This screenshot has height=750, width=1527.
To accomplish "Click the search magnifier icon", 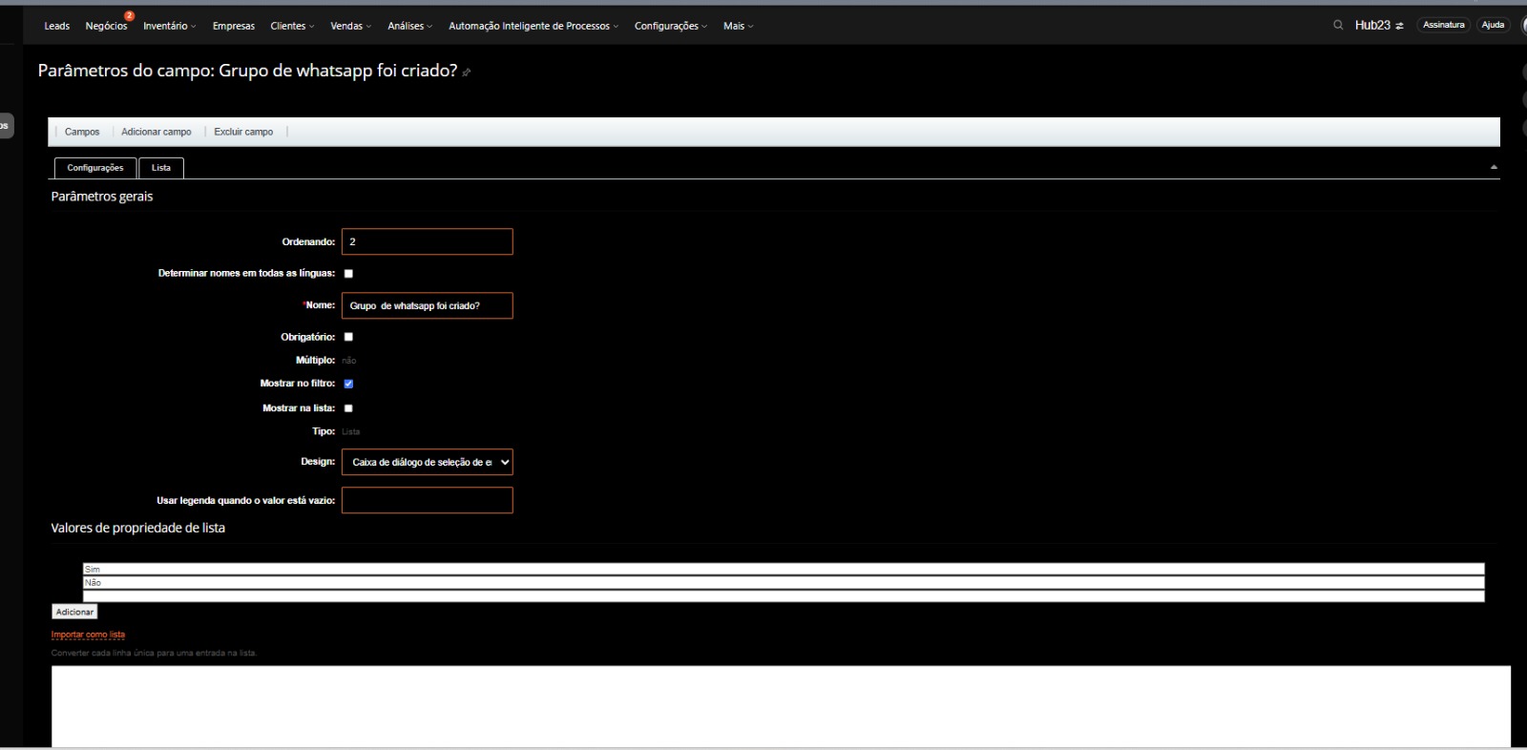I will (1338, 26).
